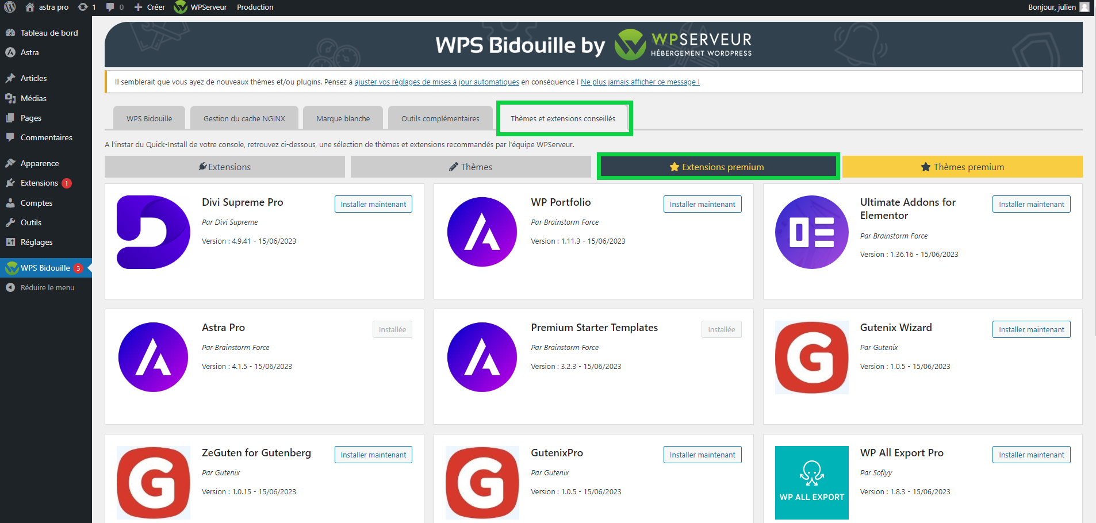Click Version : 4.9.41 - 15/06/2023 text
The height and width of the screenshot is (523, 1096).
pyautogui.click(x=249, y=241)
